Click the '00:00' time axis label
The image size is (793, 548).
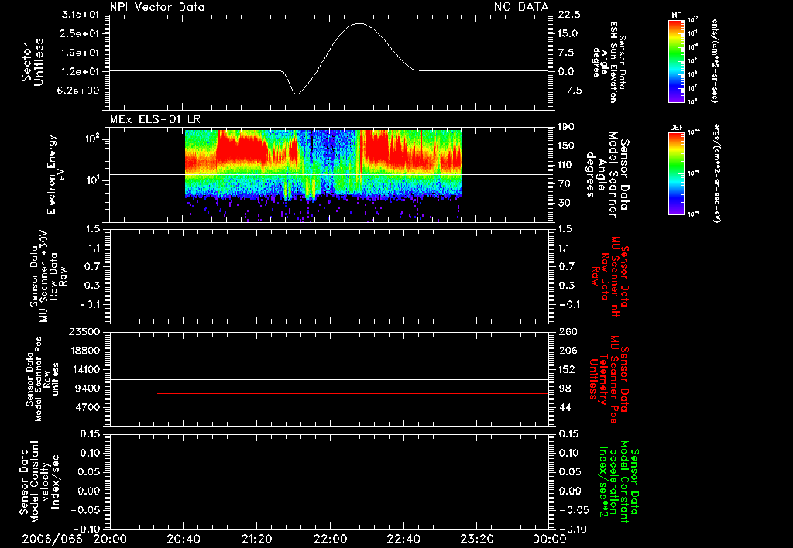point(549,539)
